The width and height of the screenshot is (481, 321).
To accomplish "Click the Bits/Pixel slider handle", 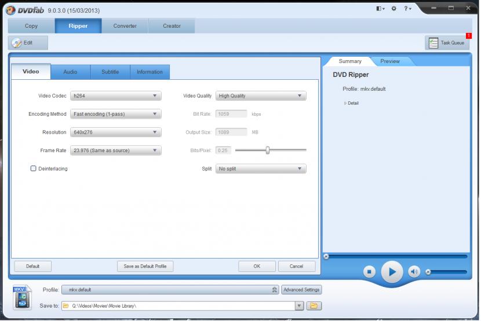I will [x=268, y=150].
